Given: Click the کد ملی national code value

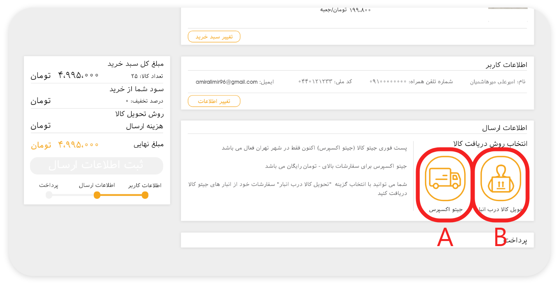Looking at the screenshot, I should pos(315,82).
